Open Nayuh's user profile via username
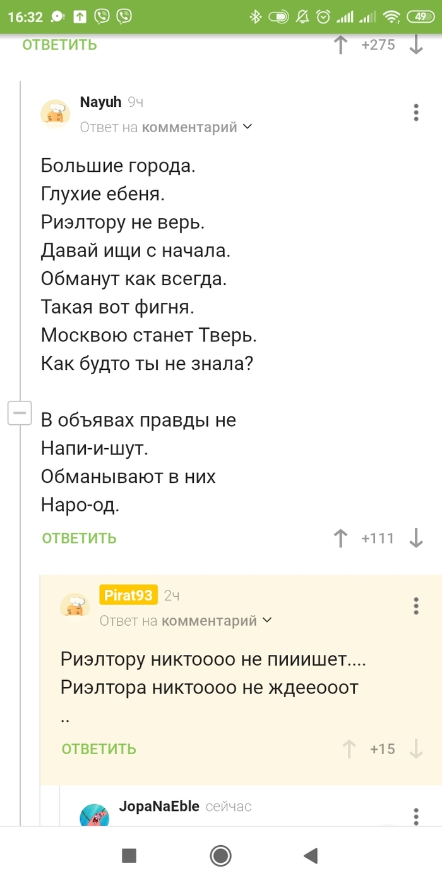Image resolution: width=442 pixels, height=885 pixels. pyautogui.click(x=100, y=101)
